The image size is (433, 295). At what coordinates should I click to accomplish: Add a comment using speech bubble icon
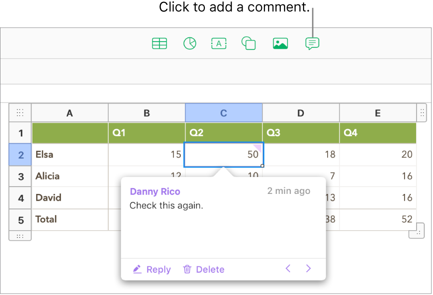[312, 44]
